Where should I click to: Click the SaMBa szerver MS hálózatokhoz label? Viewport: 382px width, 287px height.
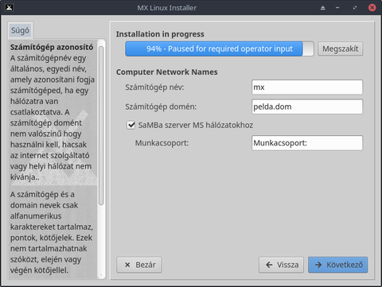(196, 125)
